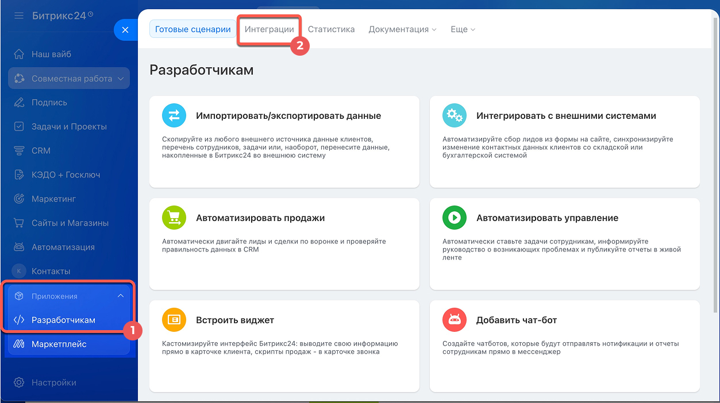Screen dimensions: 720x403
Task: Open Маркетинг via its sidebar icon
Action: [20, 199]
